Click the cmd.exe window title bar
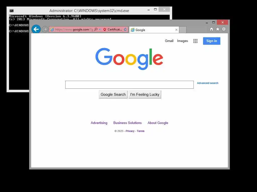Screen dimensions: 257x192 [89, 11]
